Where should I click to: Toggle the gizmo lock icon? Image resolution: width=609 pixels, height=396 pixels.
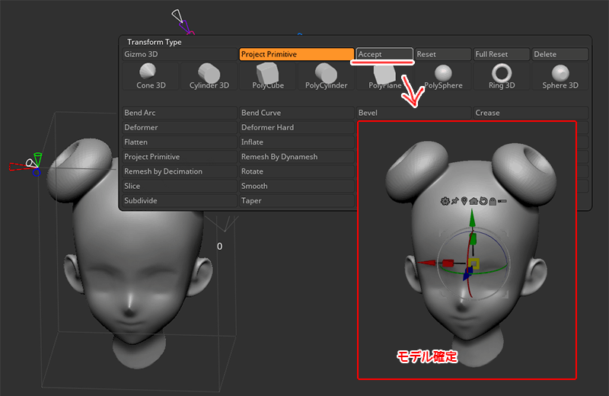tap(493, 201)
